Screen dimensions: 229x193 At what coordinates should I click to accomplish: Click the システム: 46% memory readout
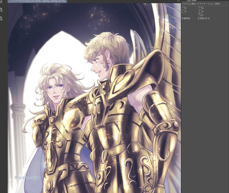point(189,4)
